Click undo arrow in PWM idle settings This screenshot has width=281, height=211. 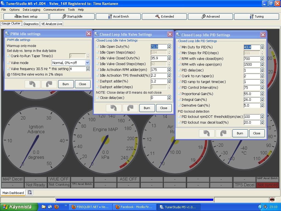pyautogui.click(x=32, y=84)
